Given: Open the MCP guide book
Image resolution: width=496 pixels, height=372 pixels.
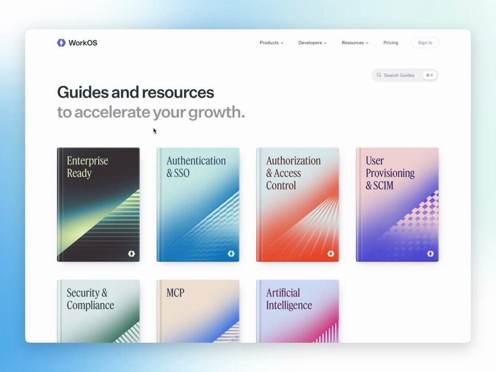Looking at the screenshot, I should pyautogui.click(x=198, y=311).
